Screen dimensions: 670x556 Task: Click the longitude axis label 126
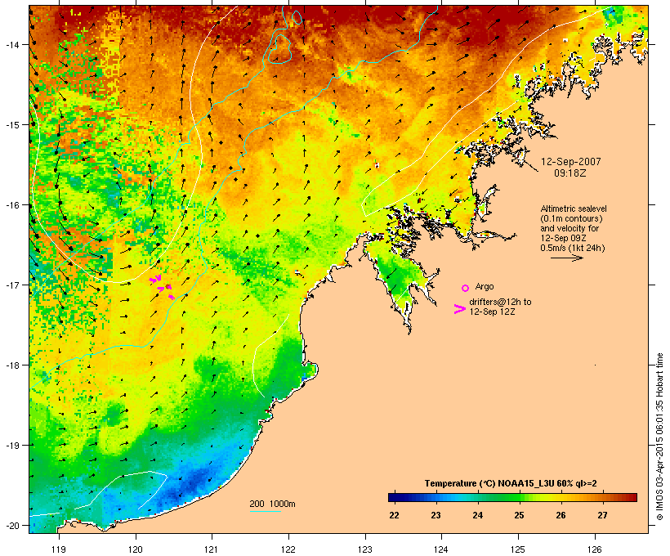[595, 549]
